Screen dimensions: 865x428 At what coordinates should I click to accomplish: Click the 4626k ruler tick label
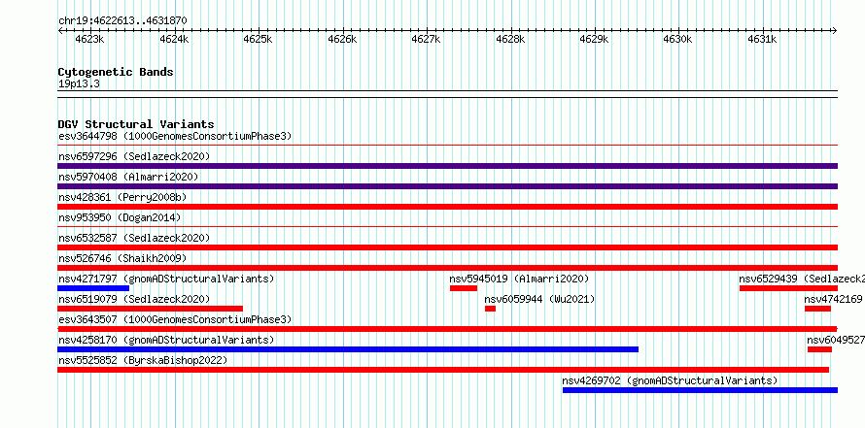pyautogui.click(x=342, y=39)
